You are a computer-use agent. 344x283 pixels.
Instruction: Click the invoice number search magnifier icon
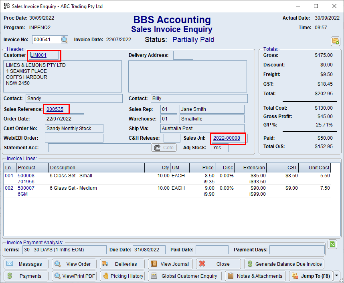tap(64, 40)
